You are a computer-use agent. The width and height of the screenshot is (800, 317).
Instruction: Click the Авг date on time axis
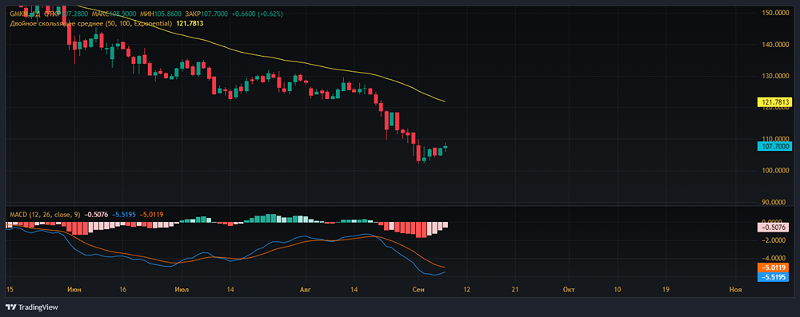click(x=305, y=289)
